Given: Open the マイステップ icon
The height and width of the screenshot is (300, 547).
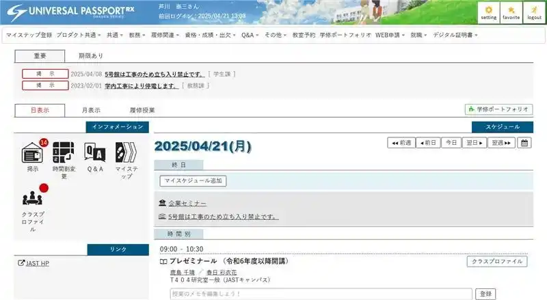Looking at the screenshot, I should click(126, 152).
